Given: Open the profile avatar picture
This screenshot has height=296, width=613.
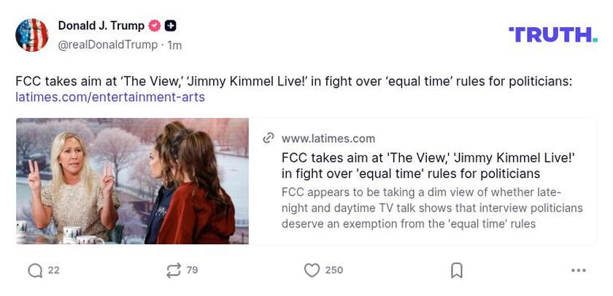Looking at the screenshot, I should (32, 35).
